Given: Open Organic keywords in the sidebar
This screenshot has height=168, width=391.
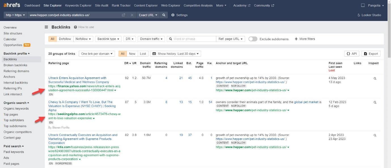Looking at the screenshot, I should [16, 109].
